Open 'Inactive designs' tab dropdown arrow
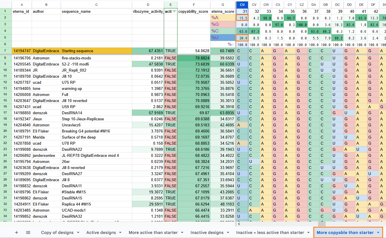 pos(227,232)
